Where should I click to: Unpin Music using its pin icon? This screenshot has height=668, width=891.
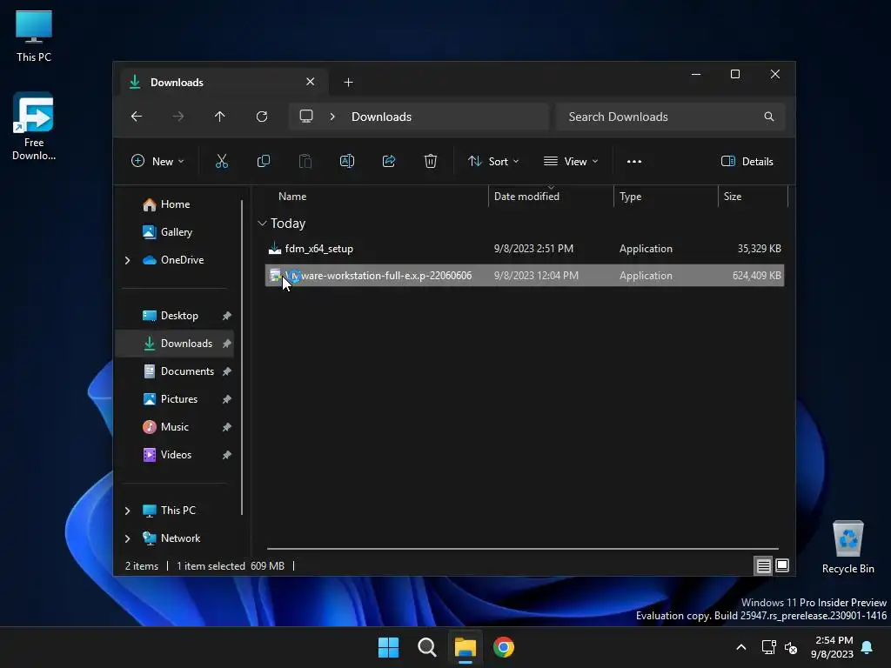pos(227,427)
